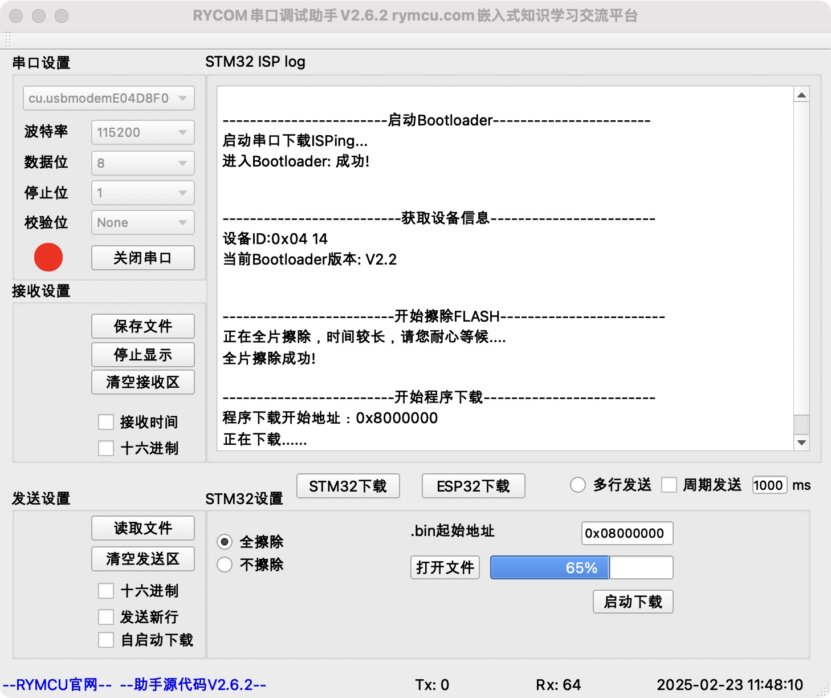Click 保存文件 to save received data

pyautogui.click(x=142, y=326)
